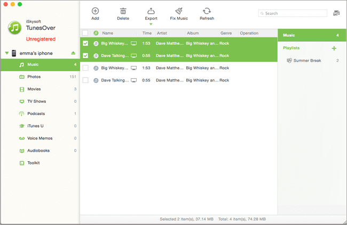Click the Delete trash icon
This screenshot has height=225, width=347.
123,11
